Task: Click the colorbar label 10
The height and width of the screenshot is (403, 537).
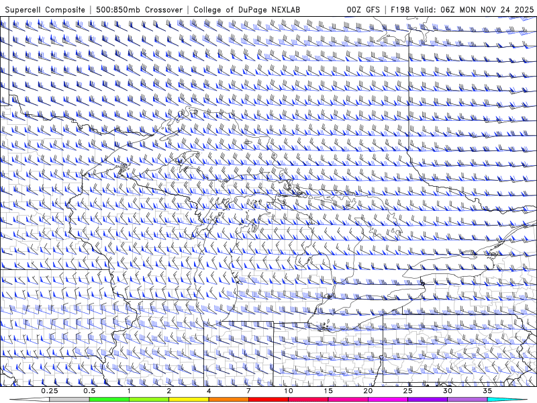Action: click(289, 391)
